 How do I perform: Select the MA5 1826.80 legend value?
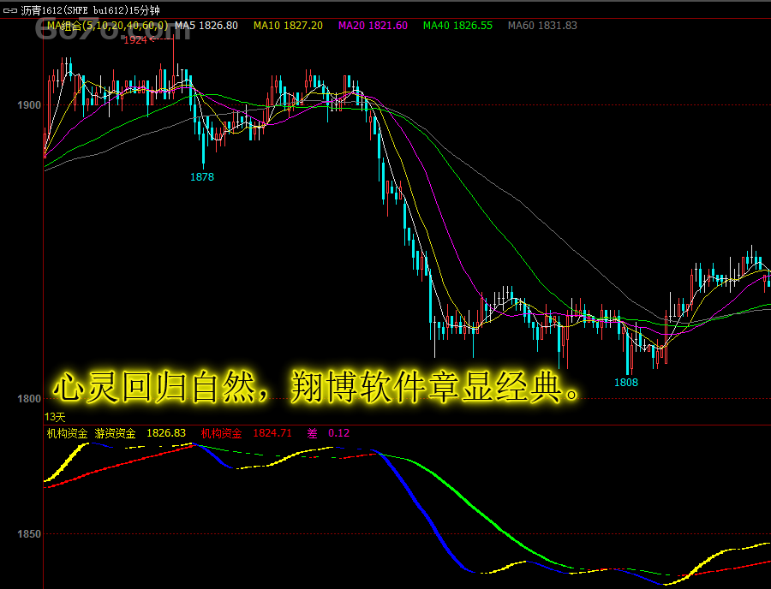[x=206, y=26]
